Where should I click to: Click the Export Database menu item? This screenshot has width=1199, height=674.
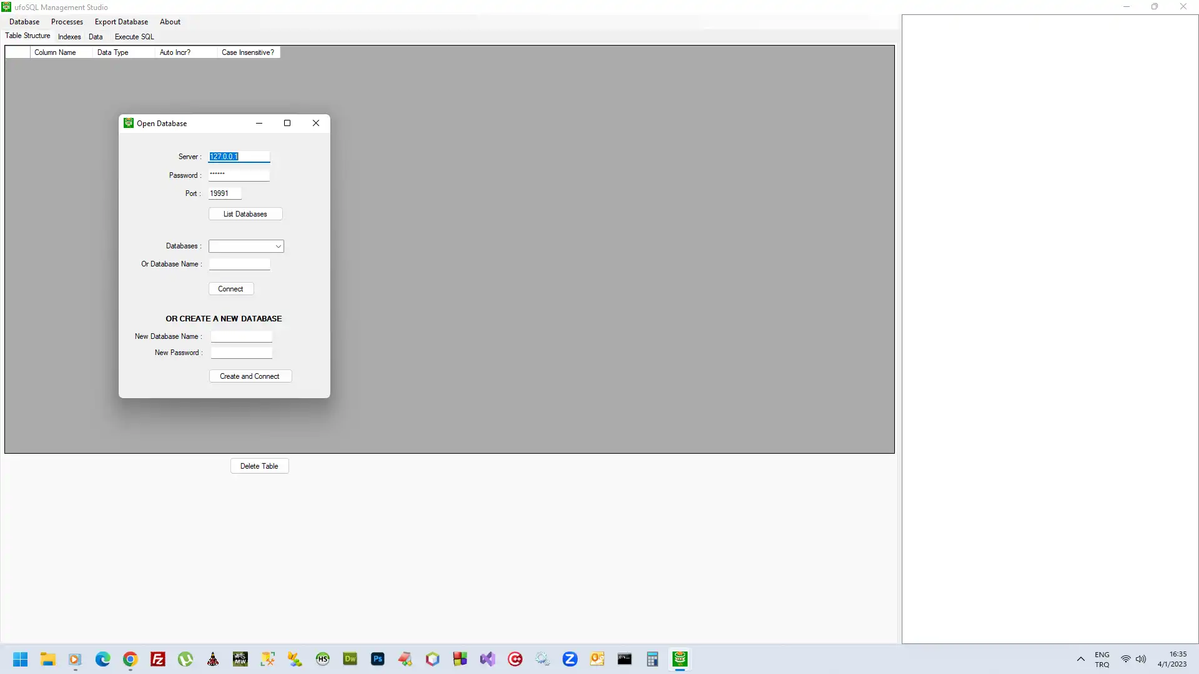click(121, 21)
